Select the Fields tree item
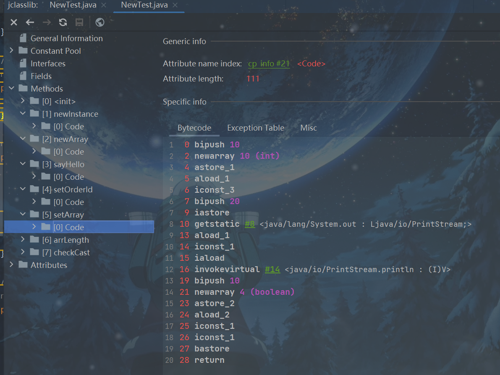The width and height of the screenshot is (500, 375). 41,76
